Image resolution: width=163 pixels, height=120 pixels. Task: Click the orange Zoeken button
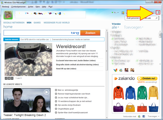coord(90,33)
